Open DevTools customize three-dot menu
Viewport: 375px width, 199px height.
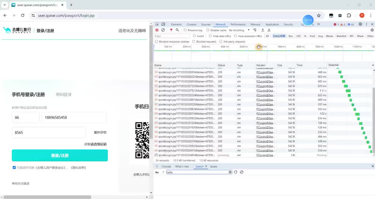tap(366, 24)
